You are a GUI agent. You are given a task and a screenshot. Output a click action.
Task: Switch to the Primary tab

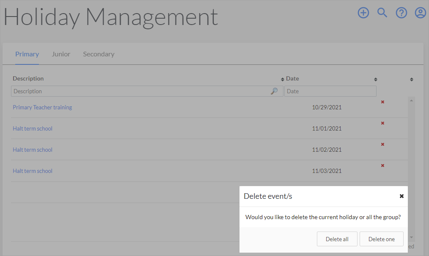[27, 54]
